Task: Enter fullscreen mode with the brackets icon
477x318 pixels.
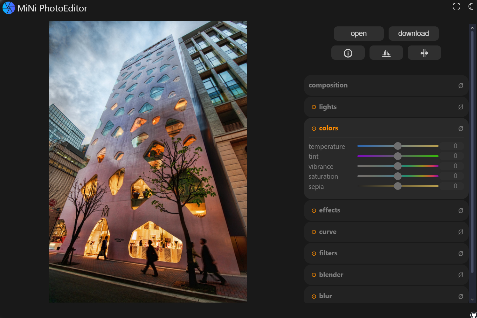Action: click(x=456, y=6)
